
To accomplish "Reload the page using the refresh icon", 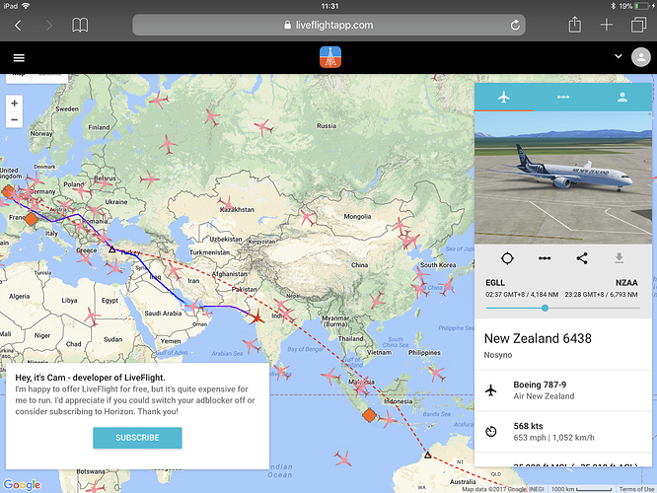I will (x=515, y=25).
